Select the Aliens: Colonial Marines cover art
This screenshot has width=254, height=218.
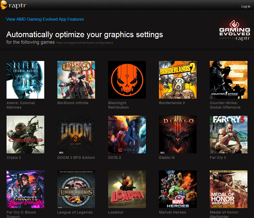(25, 80)
